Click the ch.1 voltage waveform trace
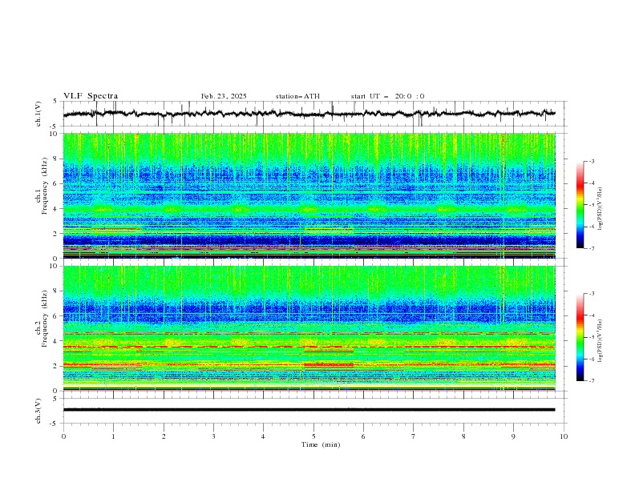This screenshot has width=635, height=490. point(309,114)
